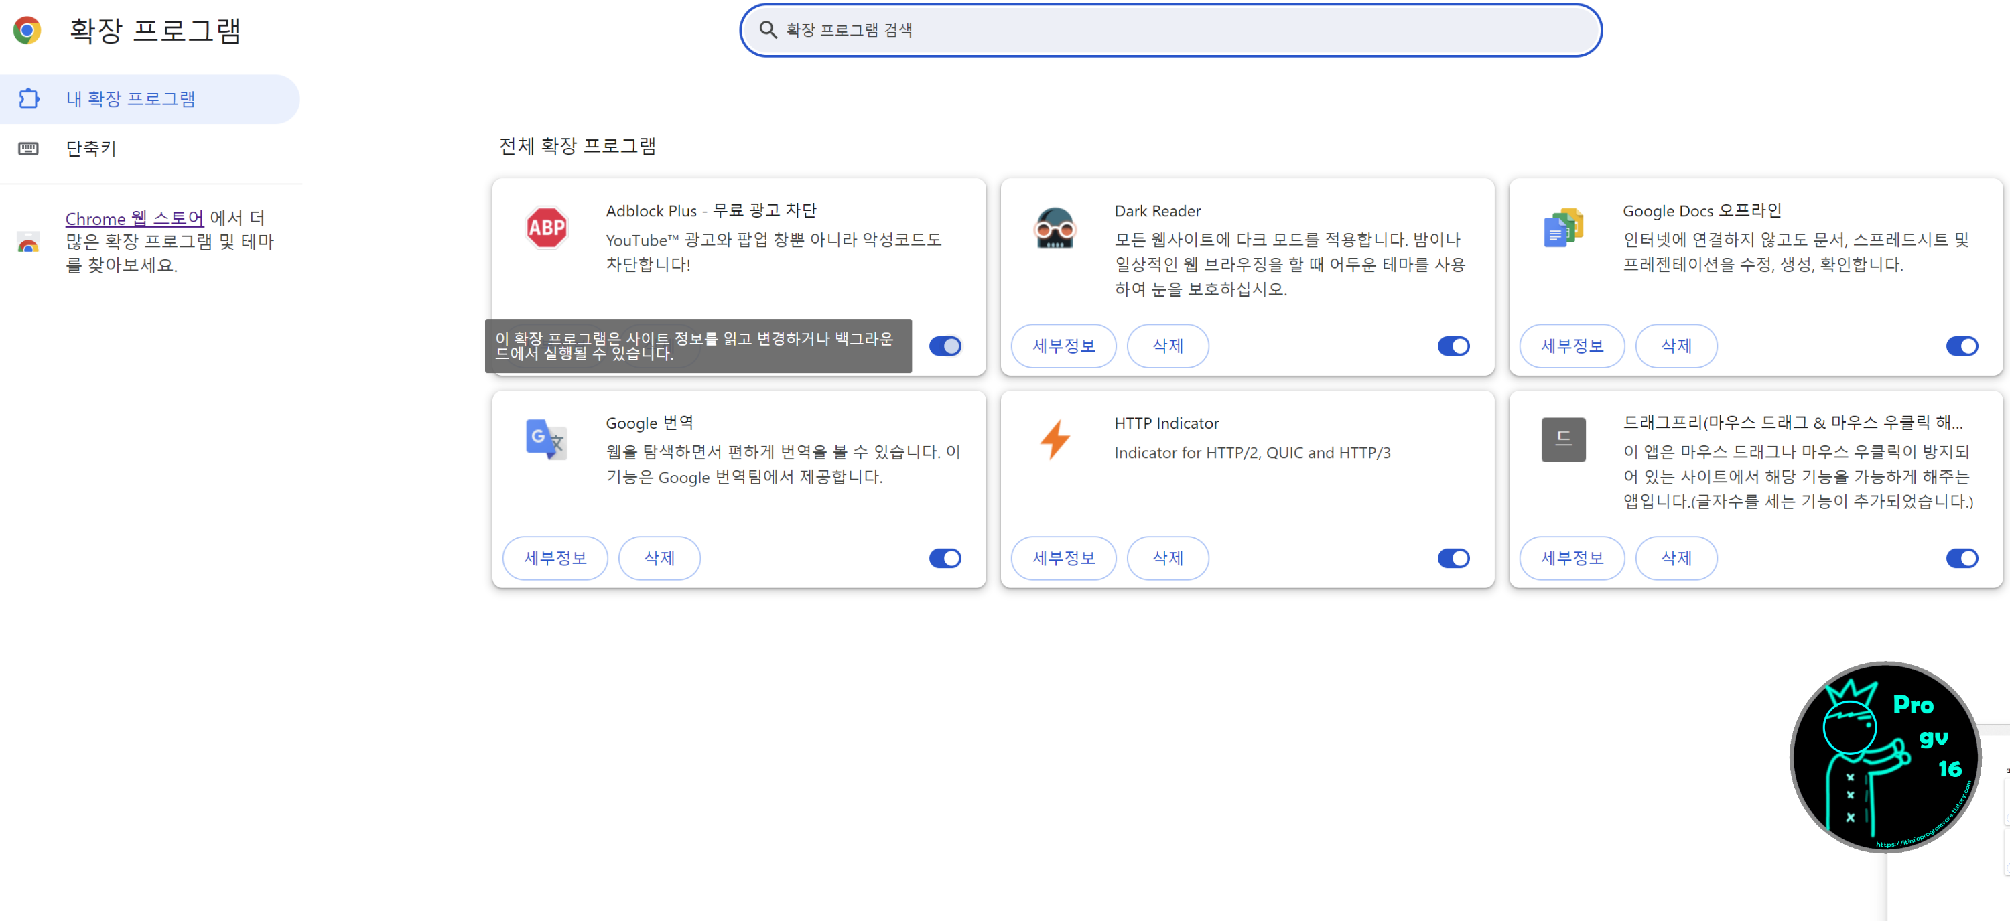Image resolution: width=2010 pixels, height=921 pixels.
Task: Click the HTTP Indicator lightning icon
Action: click(x=1055, y=440)
